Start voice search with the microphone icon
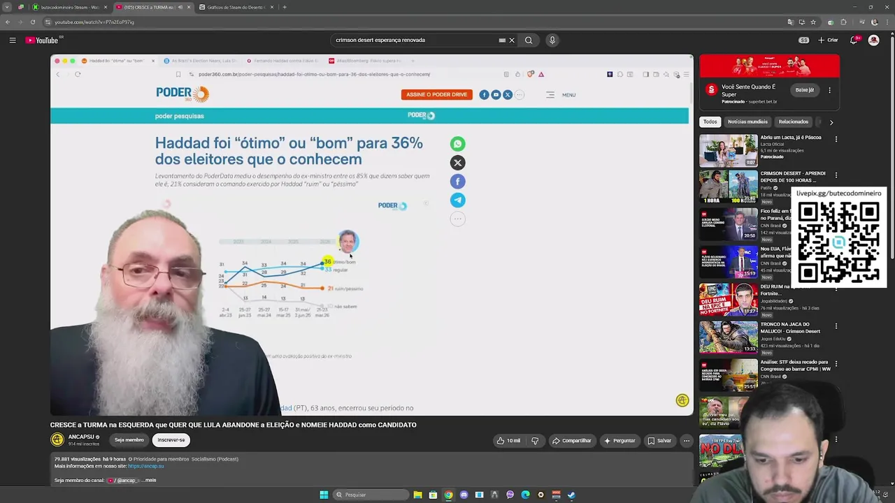Screen dimensions: 895x503 552,41
